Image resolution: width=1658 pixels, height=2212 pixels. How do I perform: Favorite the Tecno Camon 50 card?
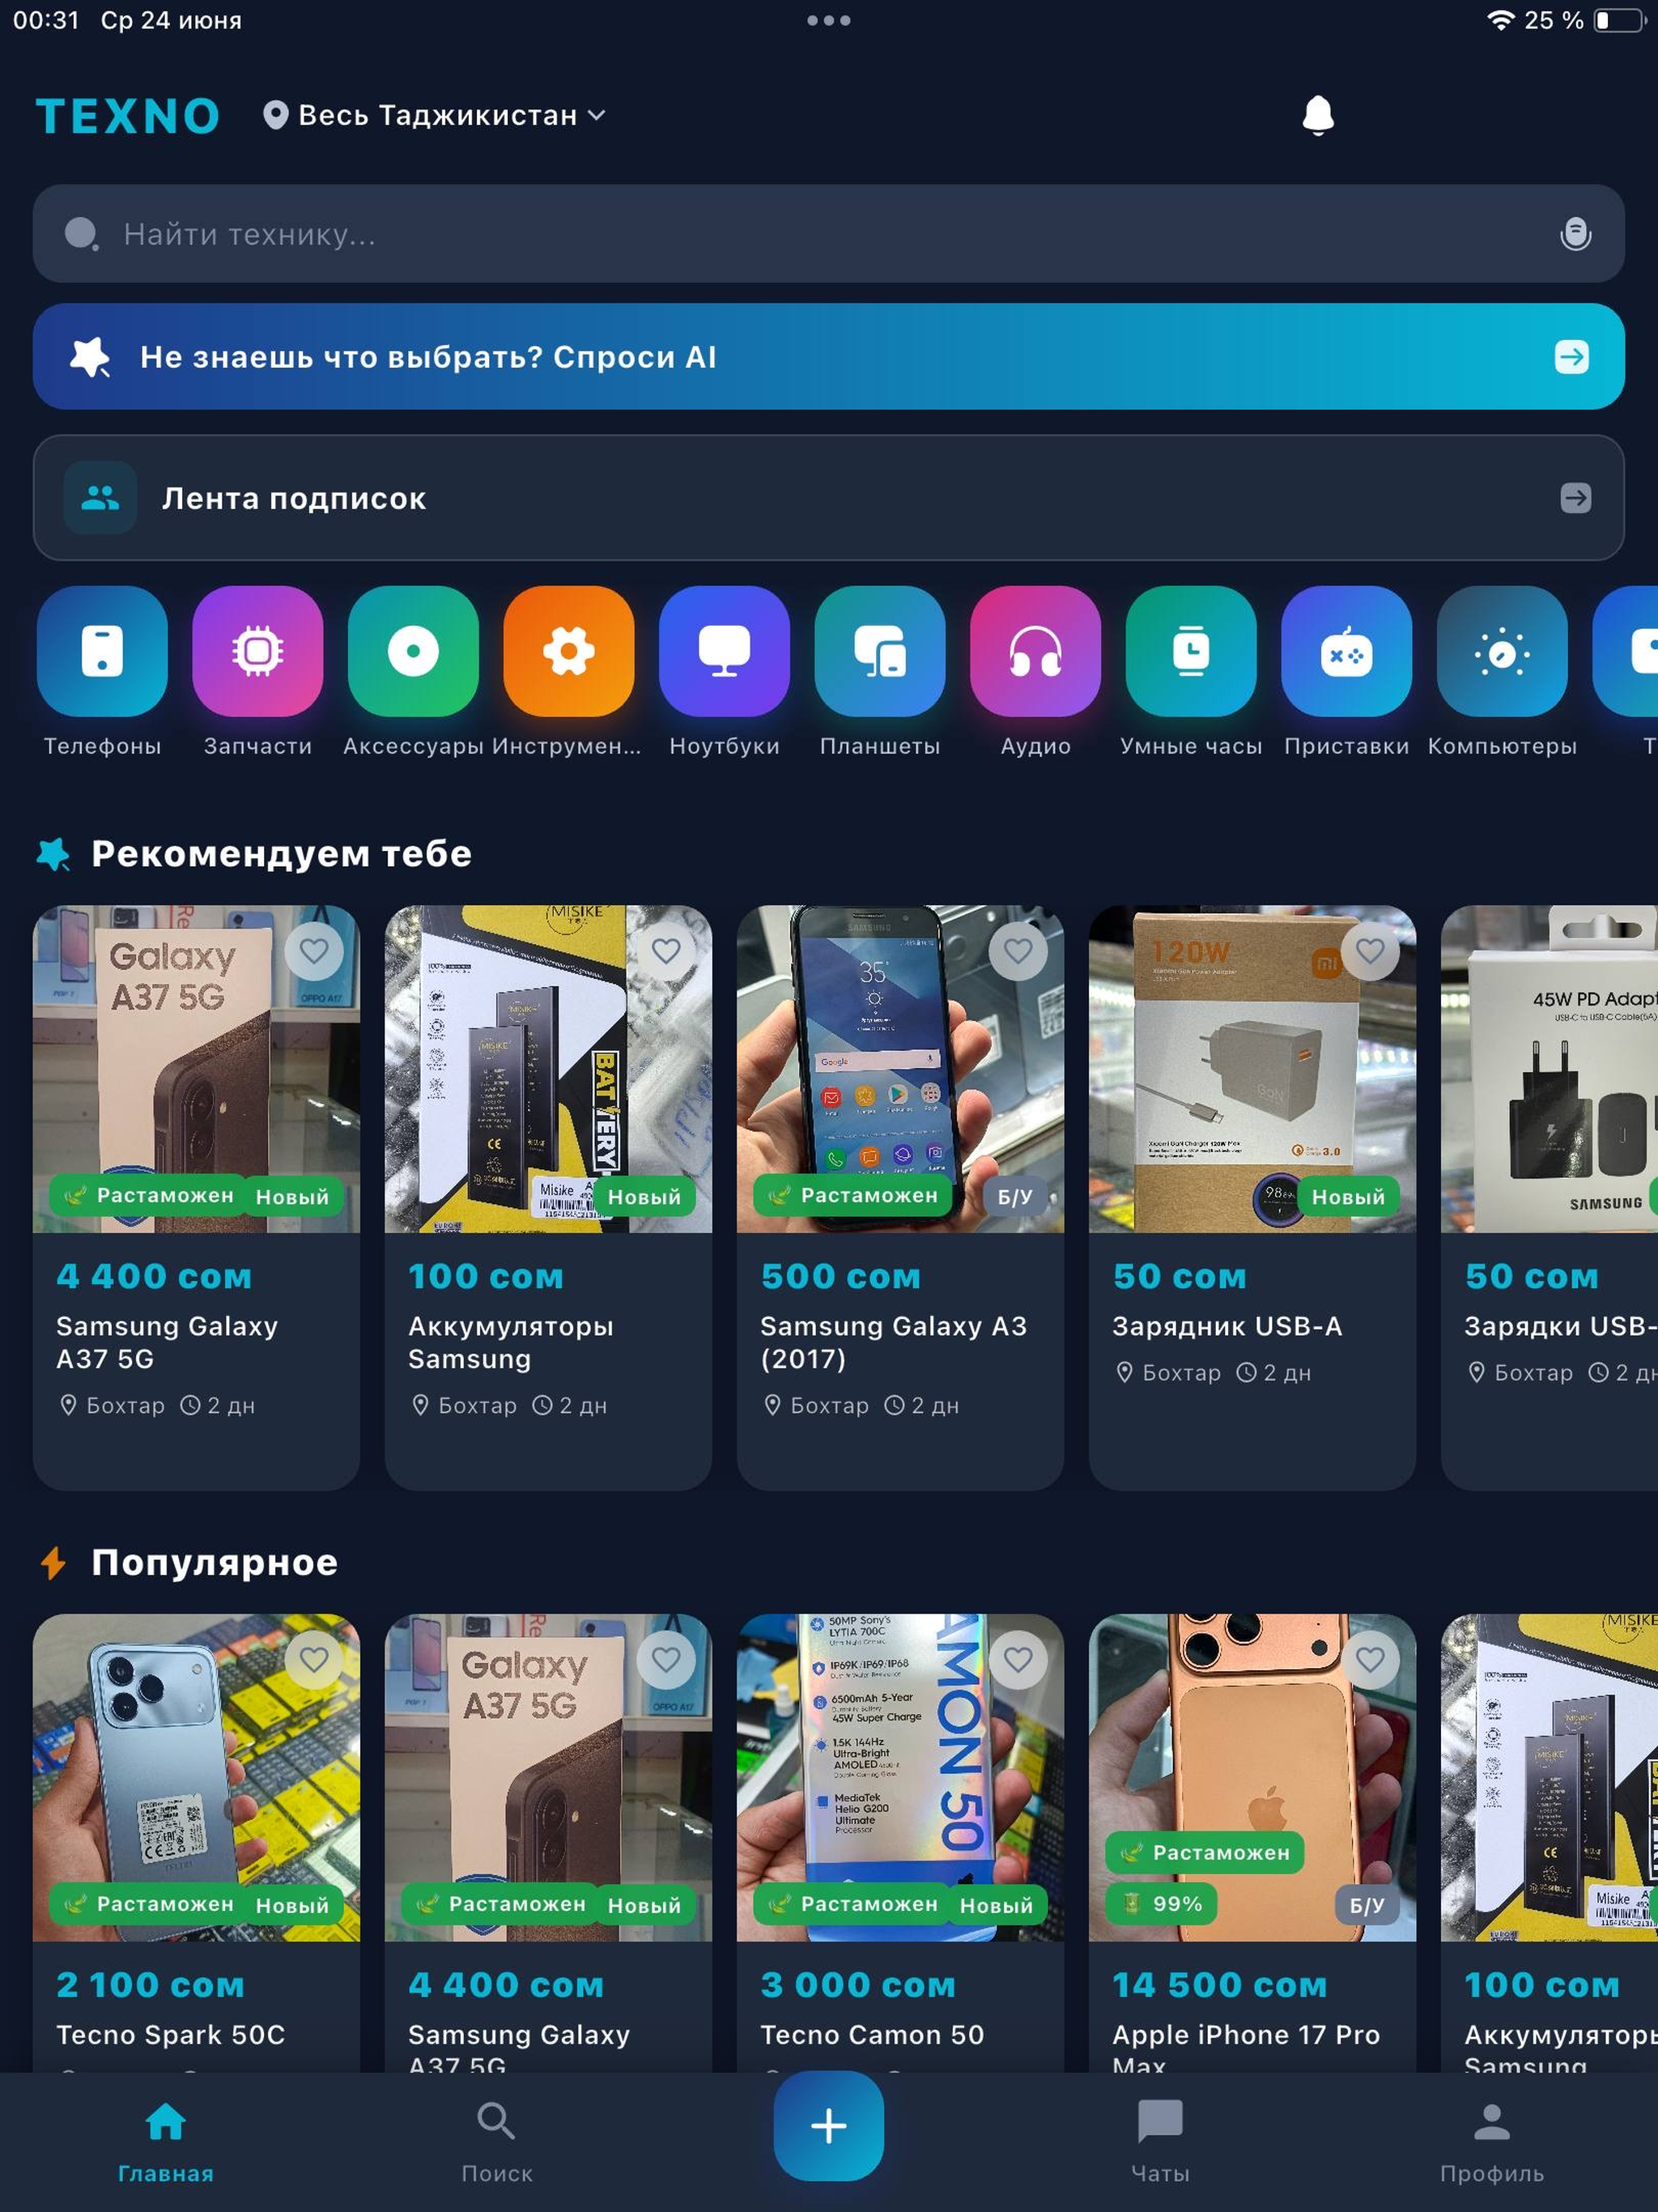click(x=1018, y=1660)
